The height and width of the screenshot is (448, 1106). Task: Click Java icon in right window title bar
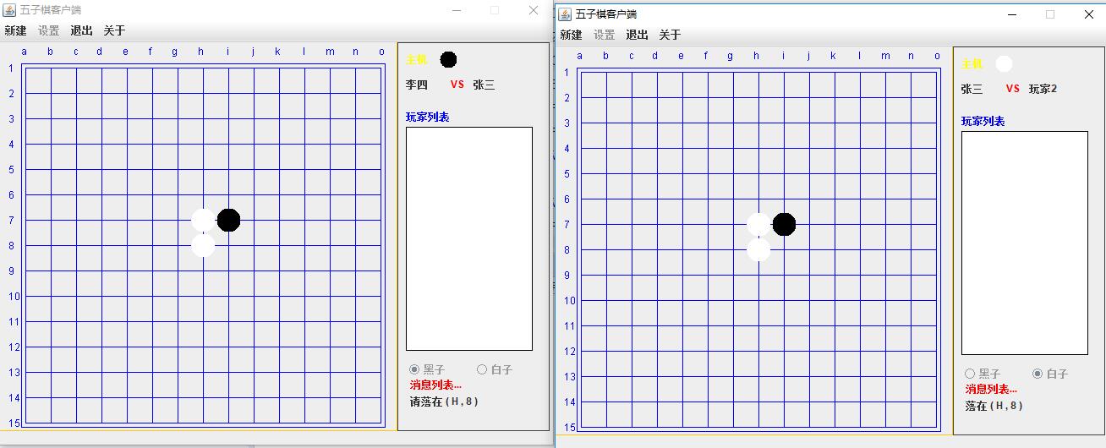coord(565,14)
